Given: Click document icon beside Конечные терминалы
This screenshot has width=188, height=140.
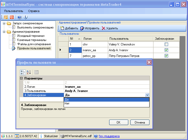Looking at the screenshot, I should [14, 40].
